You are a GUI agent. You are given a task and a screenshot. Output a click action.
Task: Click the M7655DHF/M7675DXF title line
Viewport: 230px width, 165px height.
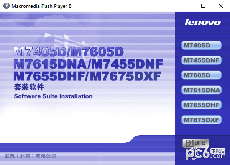(x=87, y=76)
